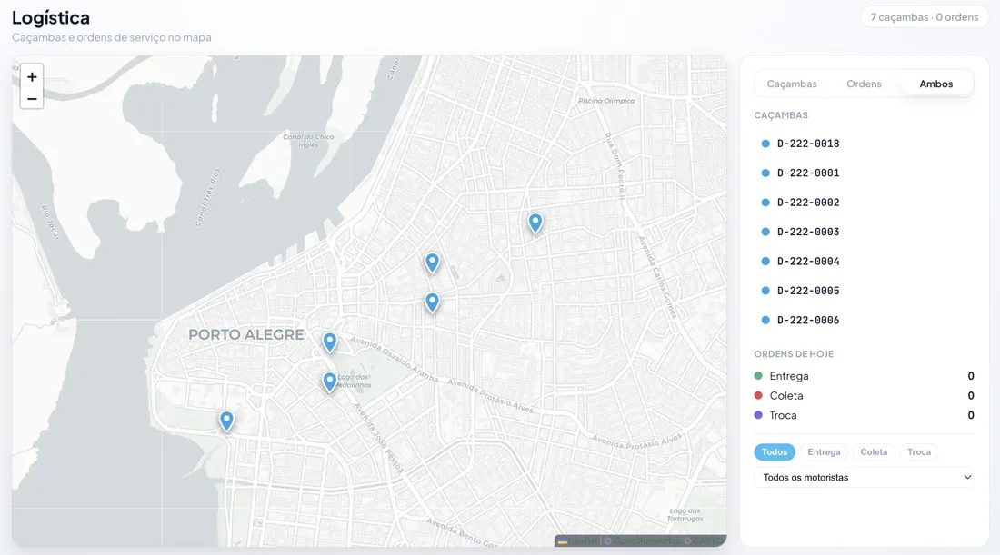This screenshot has width=1000, height=555.
Task: Select caçamba D-222-0004 in list
Action: click(x=864, y=262)
